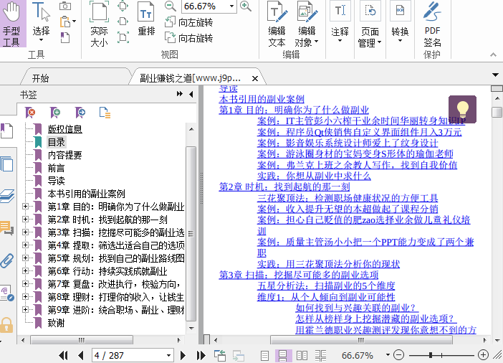Enable continuous facing view mode

320,356
